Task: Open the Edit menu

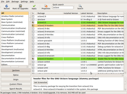Action: (x=8, y=2)
